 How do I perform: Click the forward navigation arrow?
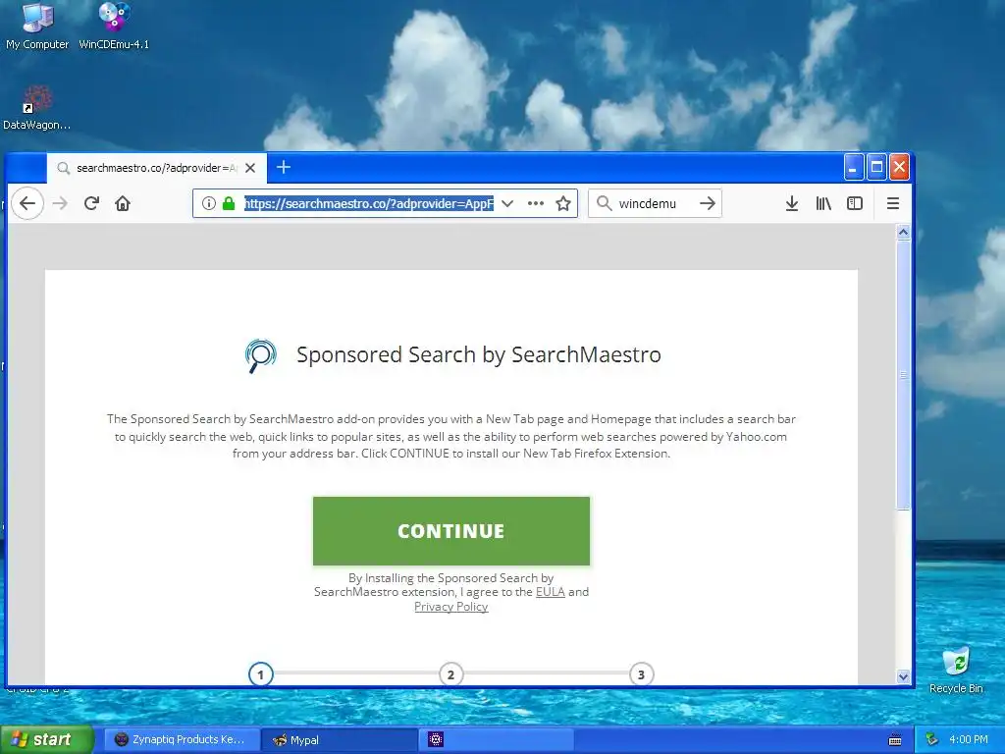pos(60,204)
